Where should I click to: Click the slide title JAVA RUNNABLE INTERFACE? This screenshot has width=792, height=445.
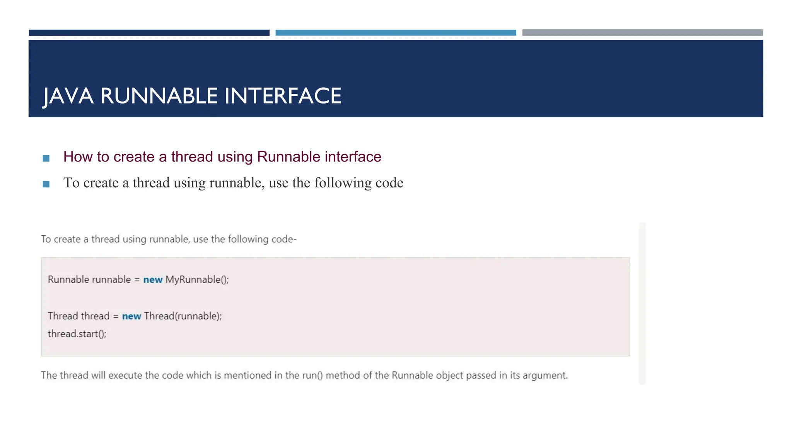tap(192, 96)
